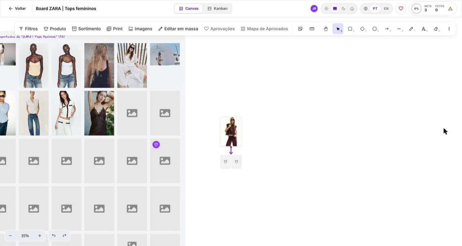This screenshot has height=246, width=462.
Task: Switch to dark theme
Action: click(x=343, y=9)
